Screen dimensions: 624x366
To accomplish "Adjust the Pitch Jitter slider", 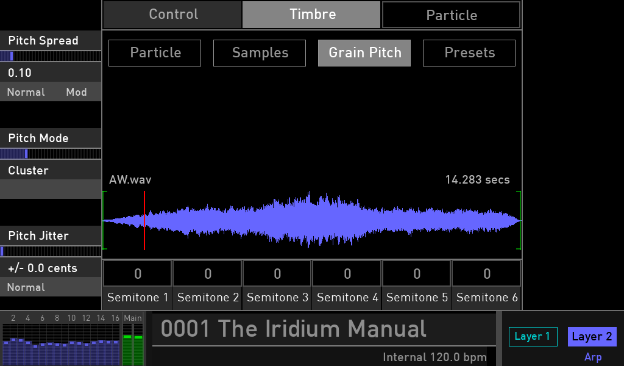I will pos(51,251).
